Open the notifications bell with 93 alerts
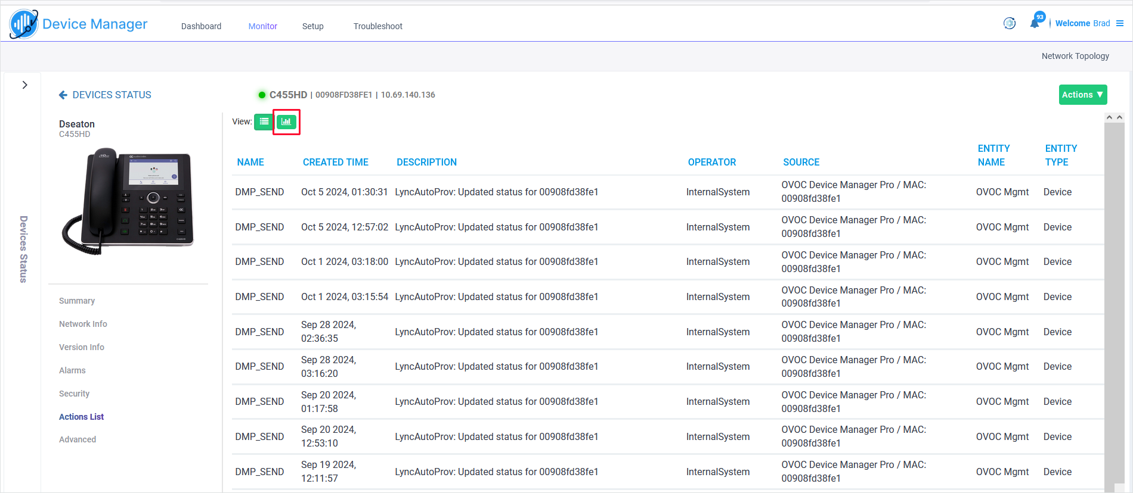The image size is (1133, 493). pyautogui.click(x=1035, y=23)
